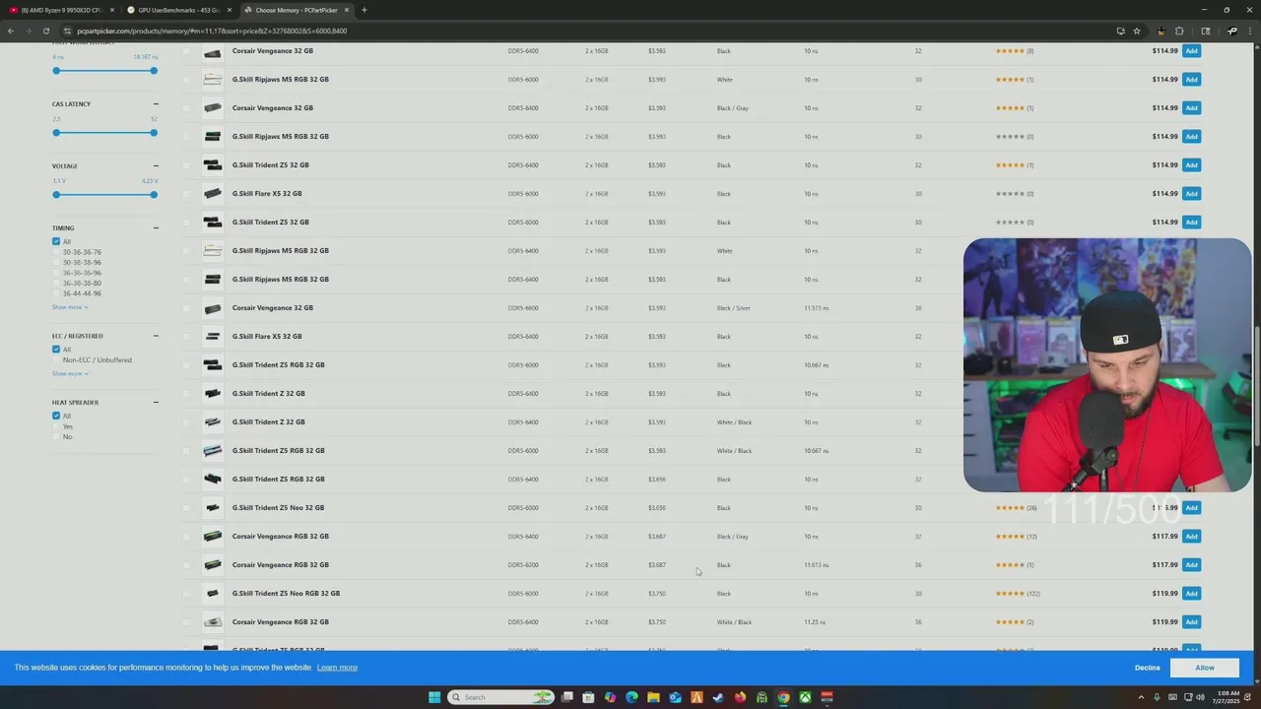Screen dimensions: 1261x709
Task: Open a new browser tab with plus icon
Action: tap(365, 10)
